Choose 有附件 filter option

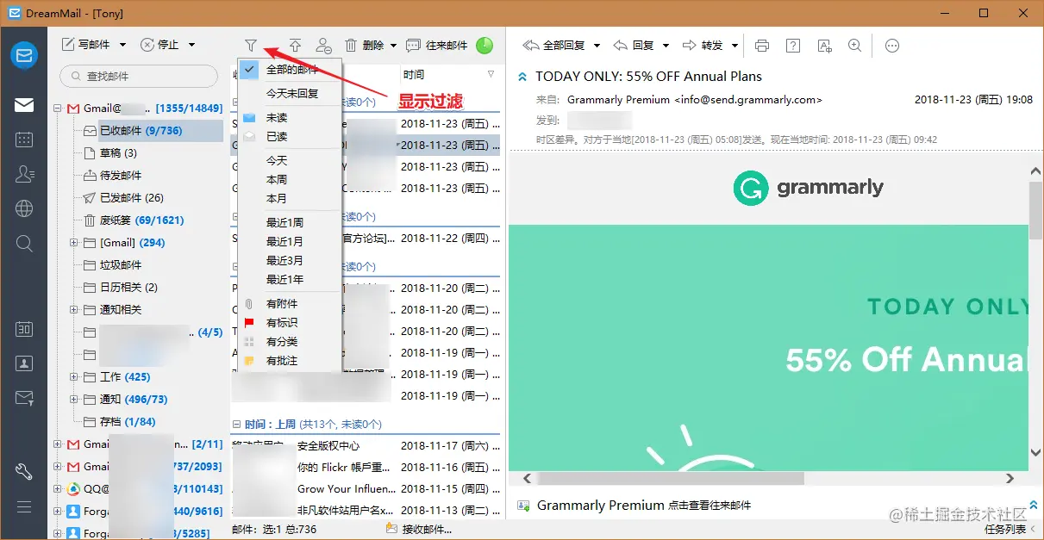coord(290,304)
